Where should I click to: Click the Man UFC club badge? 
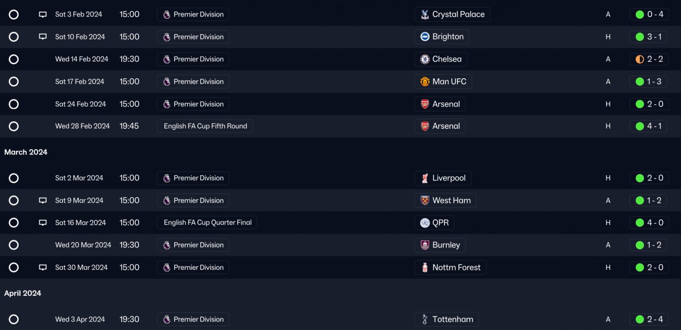tap(425, 81)
